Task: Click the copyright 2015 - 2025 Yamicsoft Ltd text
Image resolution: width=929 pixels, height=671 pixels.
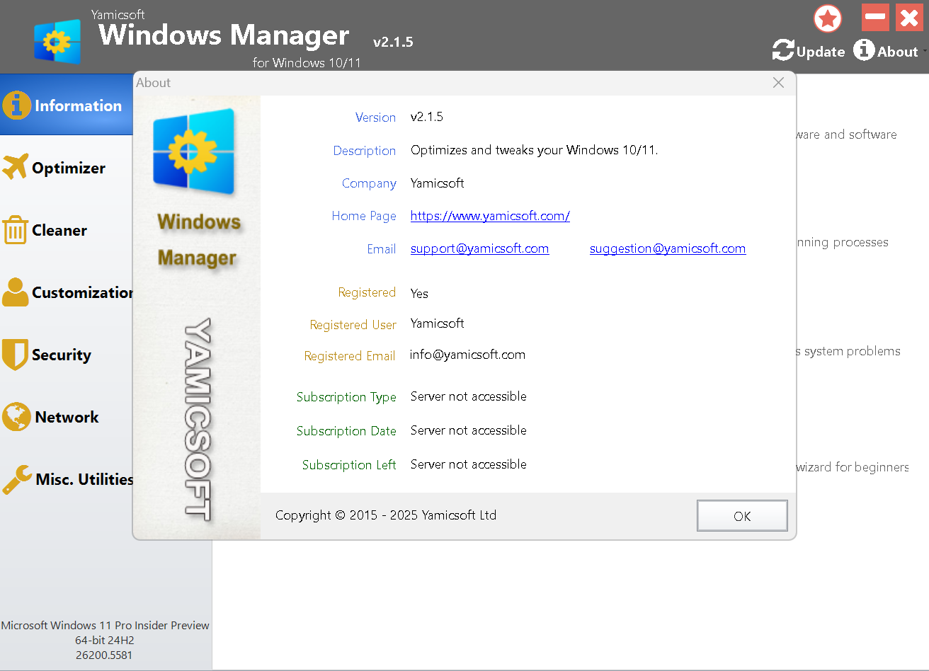Action: click(x=386, y=515)
